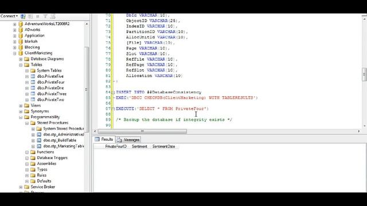This screenshot has width=367, height=206.
Task: Collapse the Programmability folder
Action: 21,117
